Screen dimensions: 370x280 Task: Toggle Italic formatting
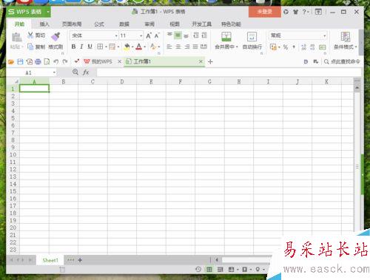[81, 47]
